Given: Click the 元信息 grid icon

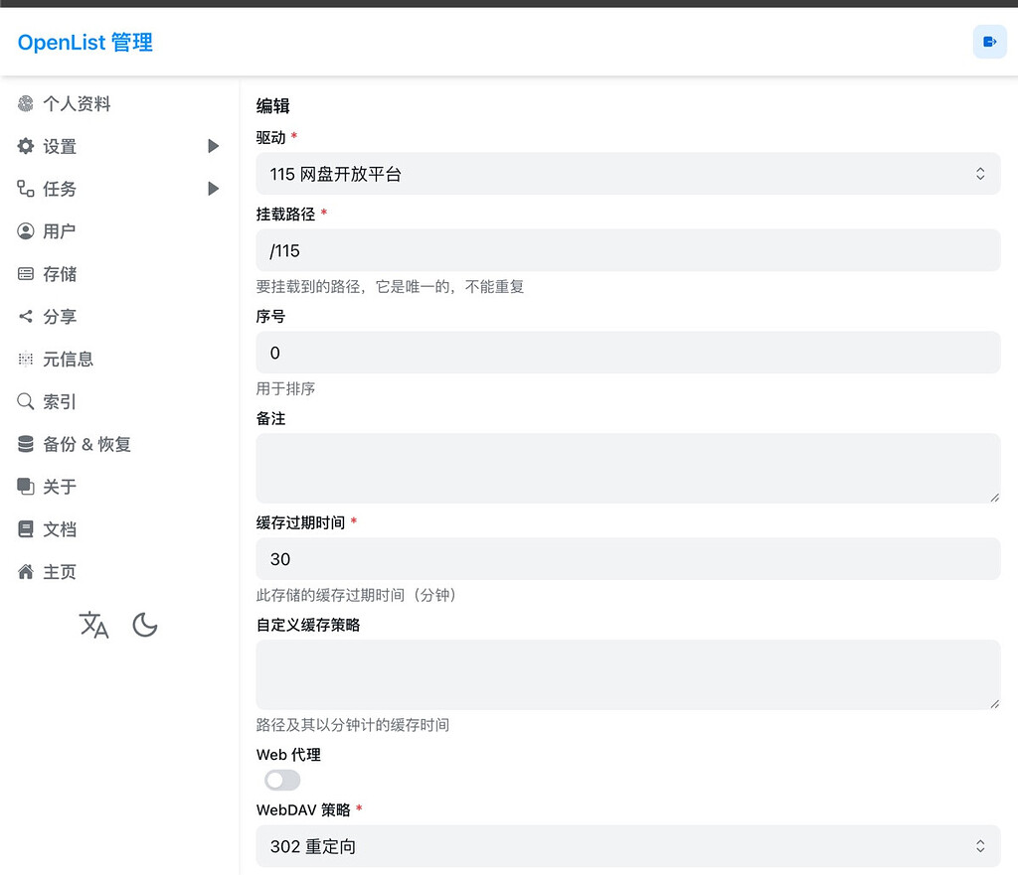Looking at the screenshot, I should tap(25, 359).
